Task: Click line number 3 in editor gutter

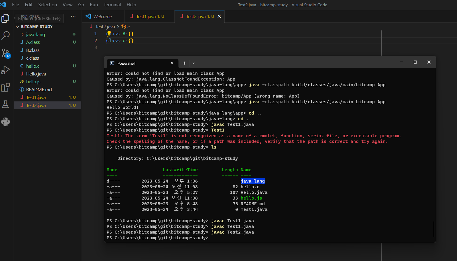Action: tap(96, 47)
